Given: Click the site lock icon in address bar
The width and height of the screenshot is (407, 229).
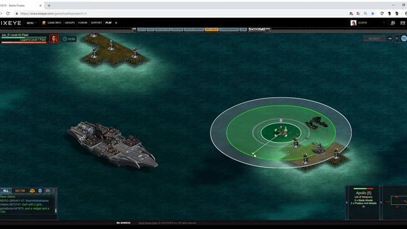Looking at the screenshot, I should [x=17, y=13].
